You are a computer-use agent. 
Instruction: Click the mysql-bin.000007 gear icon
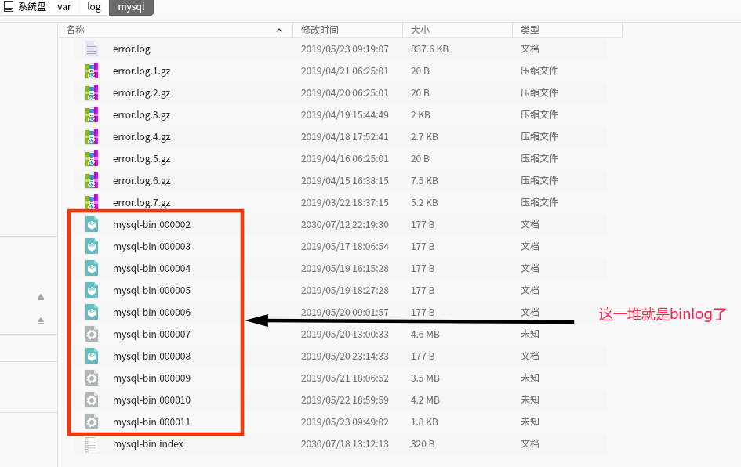point(92,334)
